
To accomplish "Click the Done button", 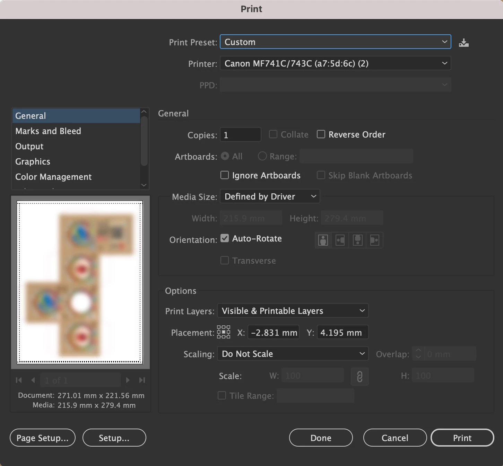I will 321,438.
